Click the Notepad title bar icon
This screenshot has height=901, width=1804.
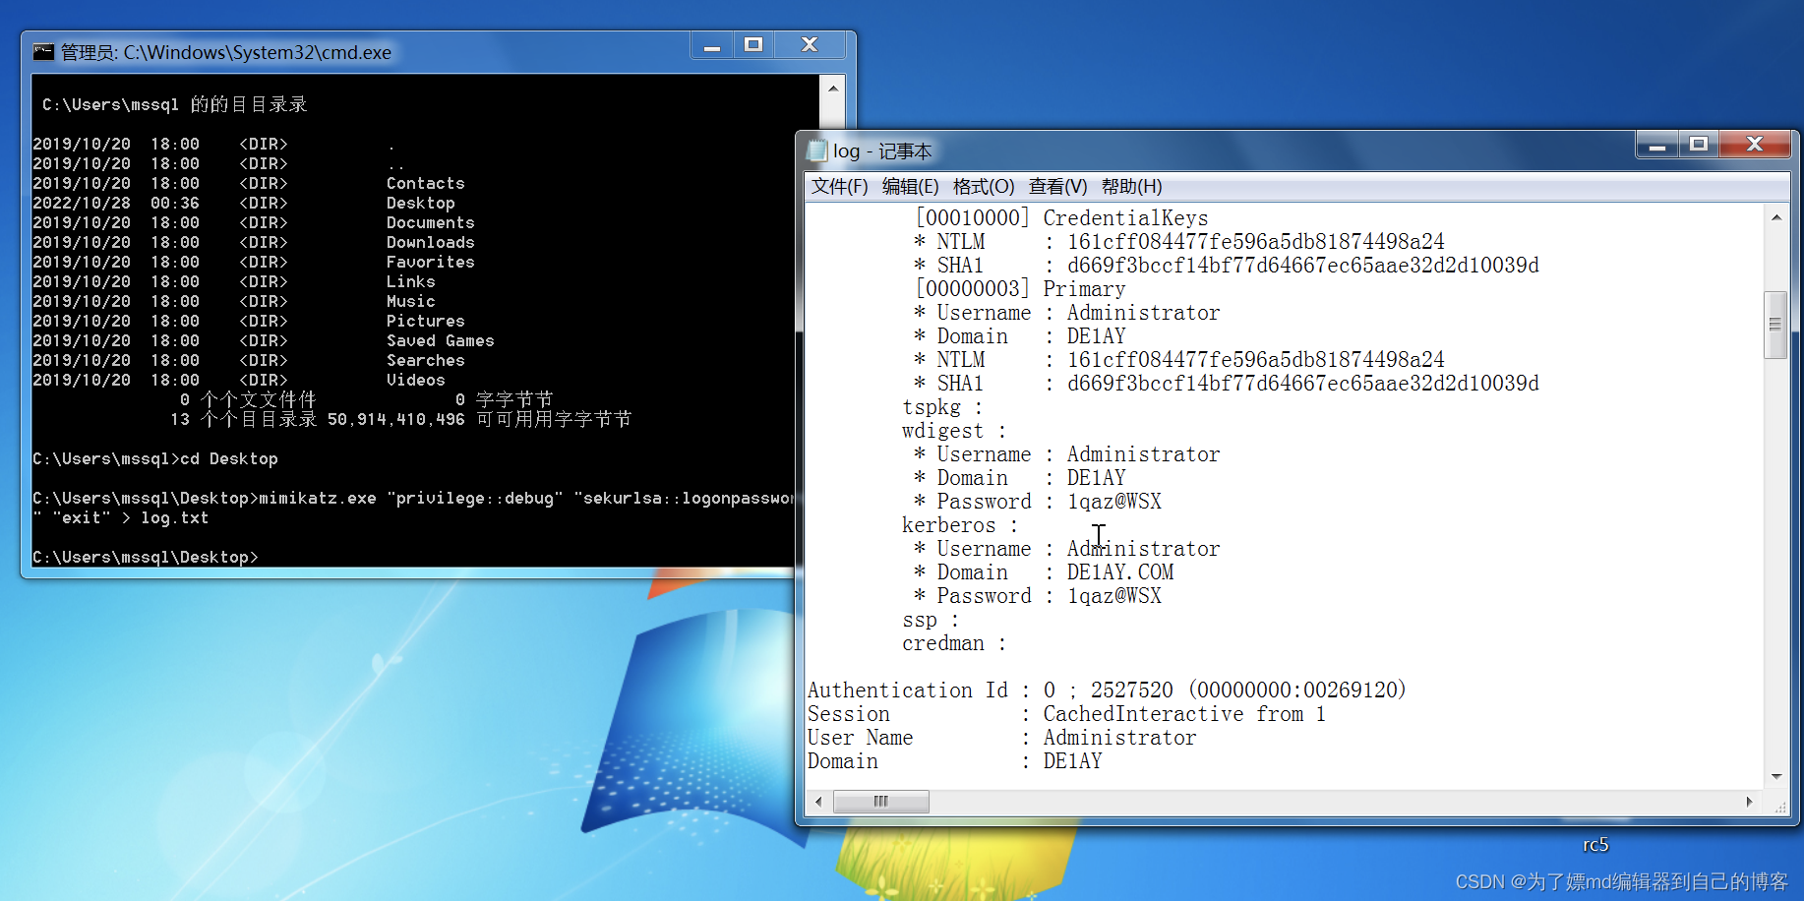(816, 151)
